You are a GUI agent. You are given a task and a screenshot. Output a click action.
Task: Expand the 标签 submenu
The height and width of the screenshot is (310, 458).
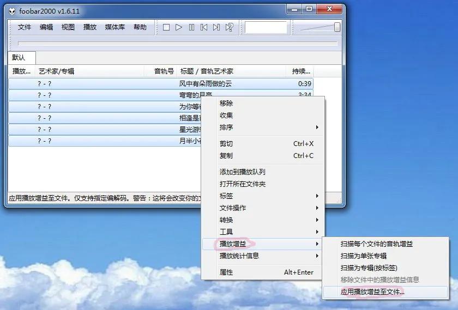(263, 196)
